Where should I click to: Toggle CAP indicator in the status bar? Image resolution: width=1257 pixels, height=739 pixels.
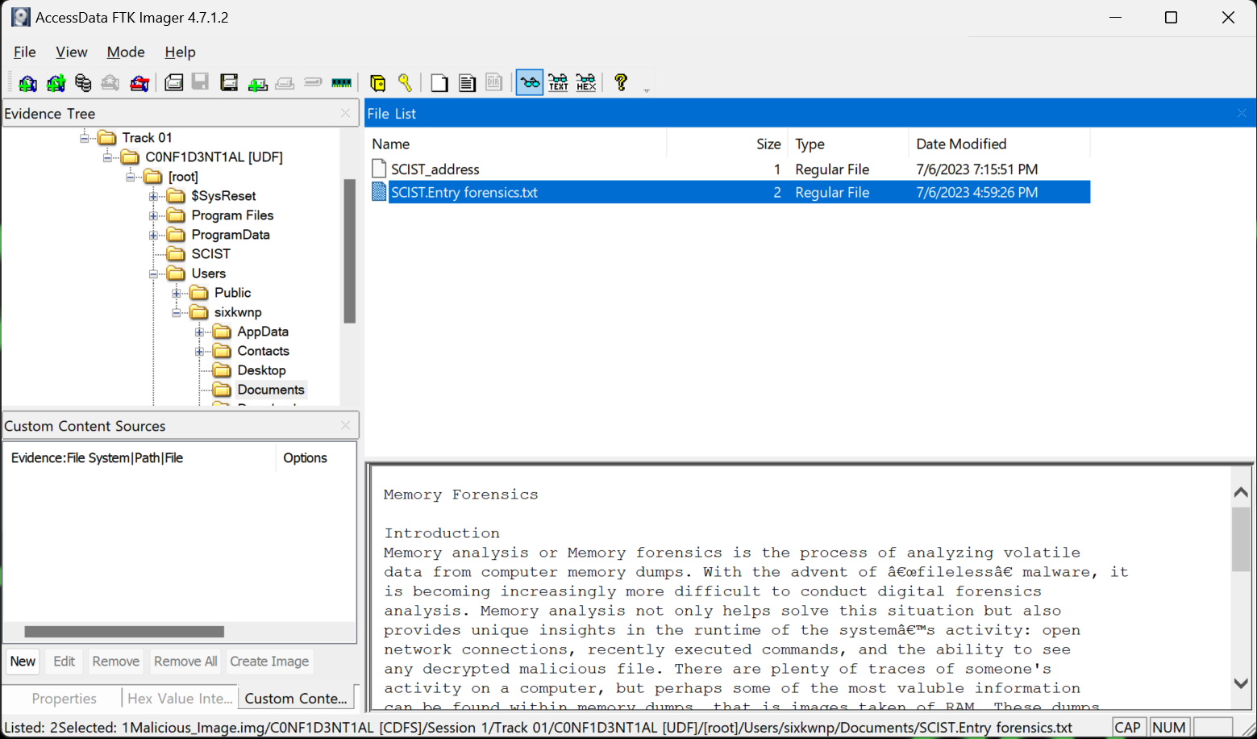[1128, 727]
